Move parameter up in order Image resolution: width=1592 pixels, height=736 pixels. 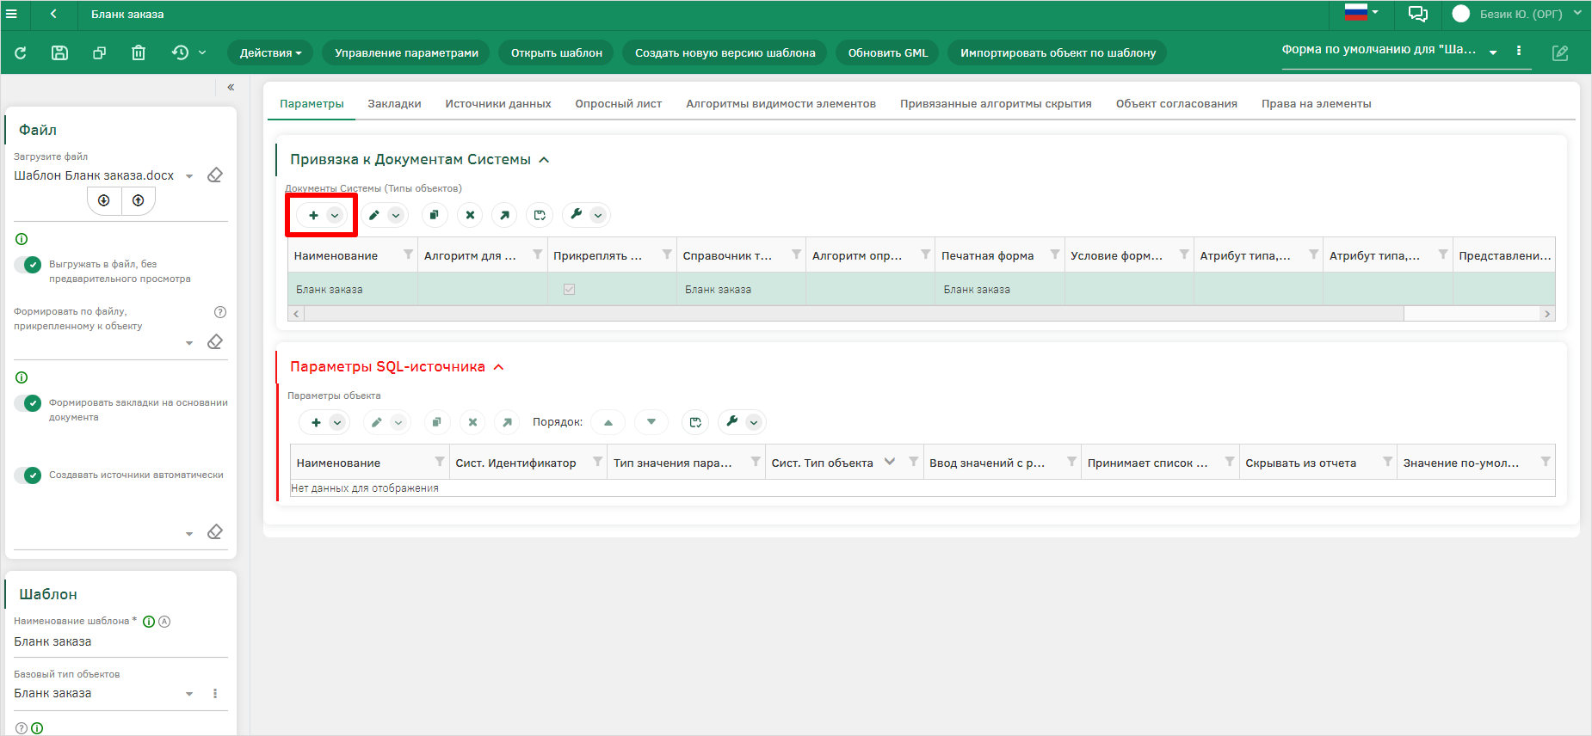pyautogui.click(x=608, y=422)
